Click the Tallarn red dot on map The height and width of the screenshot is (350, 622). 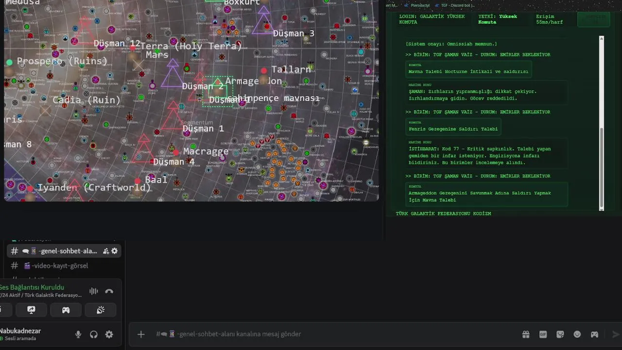pos(264,70)
